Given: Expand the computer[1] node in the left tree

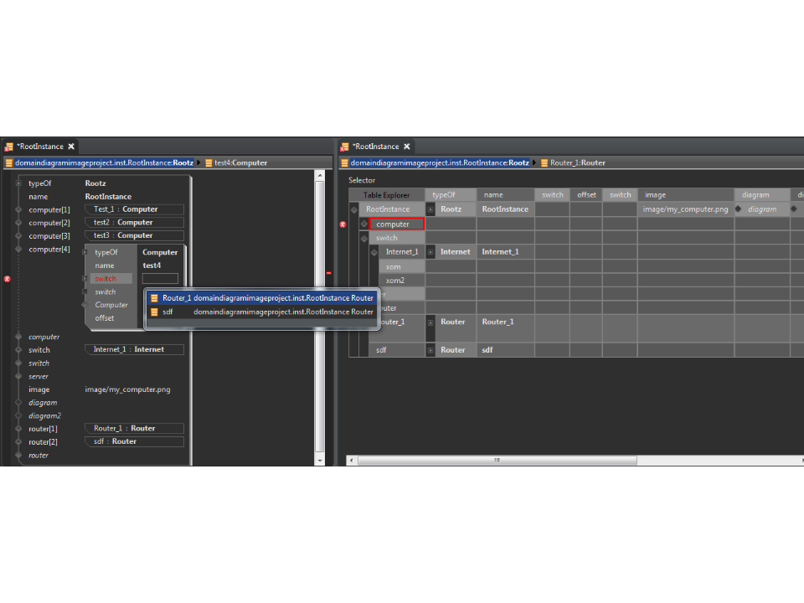Looking at the screenshot, I should (17, 210).
